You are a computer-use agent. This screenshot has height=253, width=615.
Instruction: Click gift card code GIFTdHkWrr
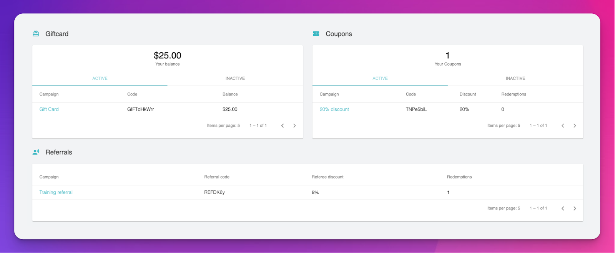(140, 109)
